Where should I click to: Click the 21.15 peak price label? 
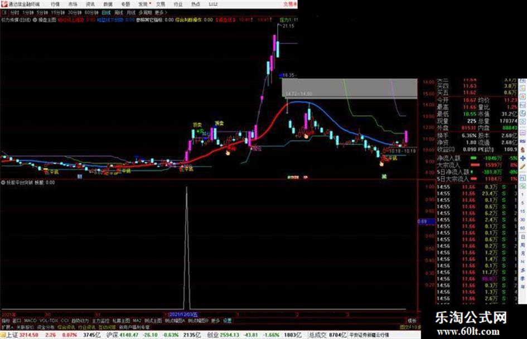pyautogui.click(x=288, y=26)
